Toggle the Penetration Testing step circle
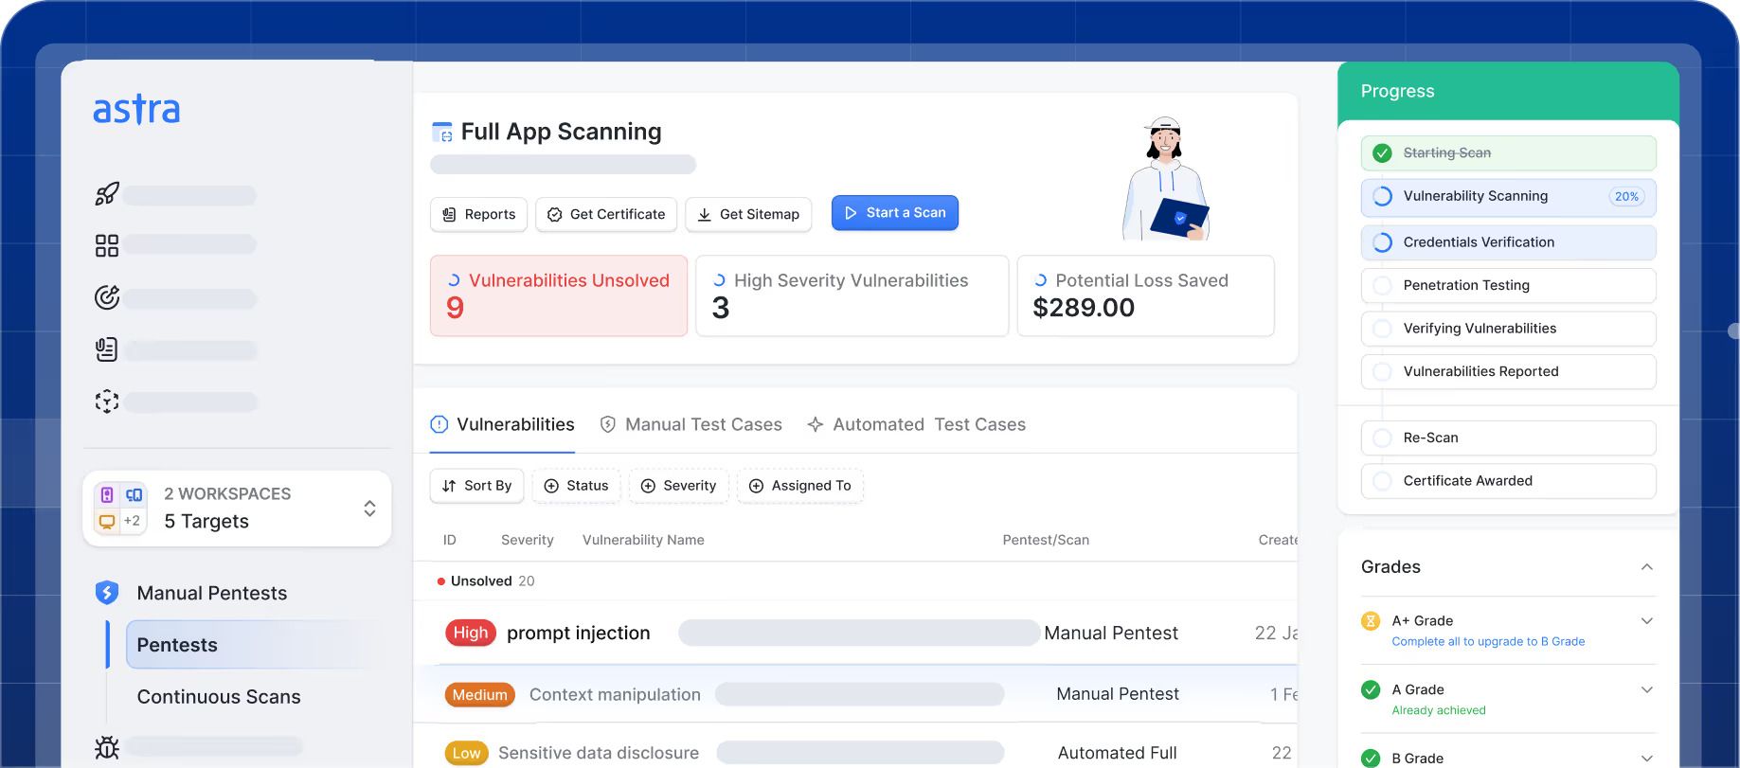Image resolution: width=1740 pixels, height=768 pixels. 1383,285
